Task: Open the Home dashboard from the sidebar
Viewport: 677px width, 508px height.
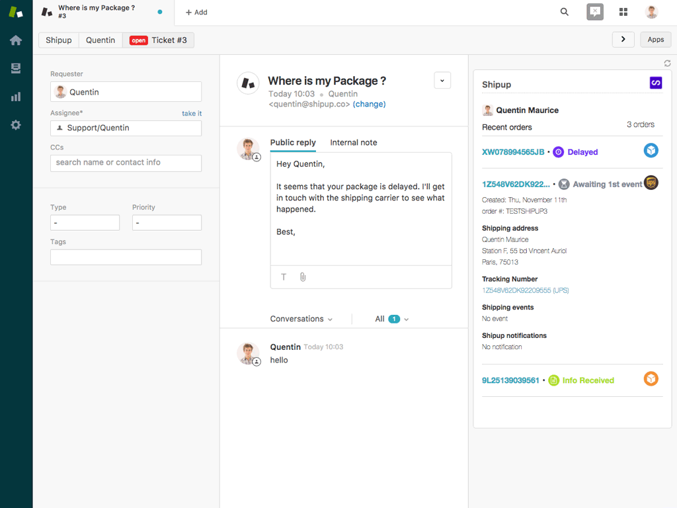Action: click(x=15, y=40)
